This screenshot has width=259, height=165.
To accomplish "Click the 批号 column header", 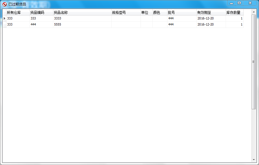I will pos(182,12).
